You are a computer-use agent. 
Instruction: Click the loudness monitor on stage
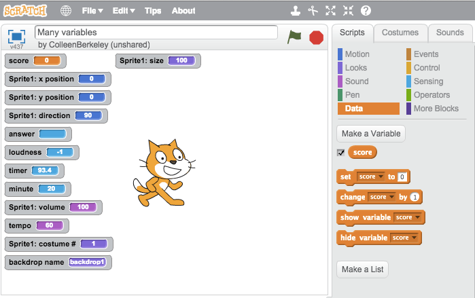point(42,153)
